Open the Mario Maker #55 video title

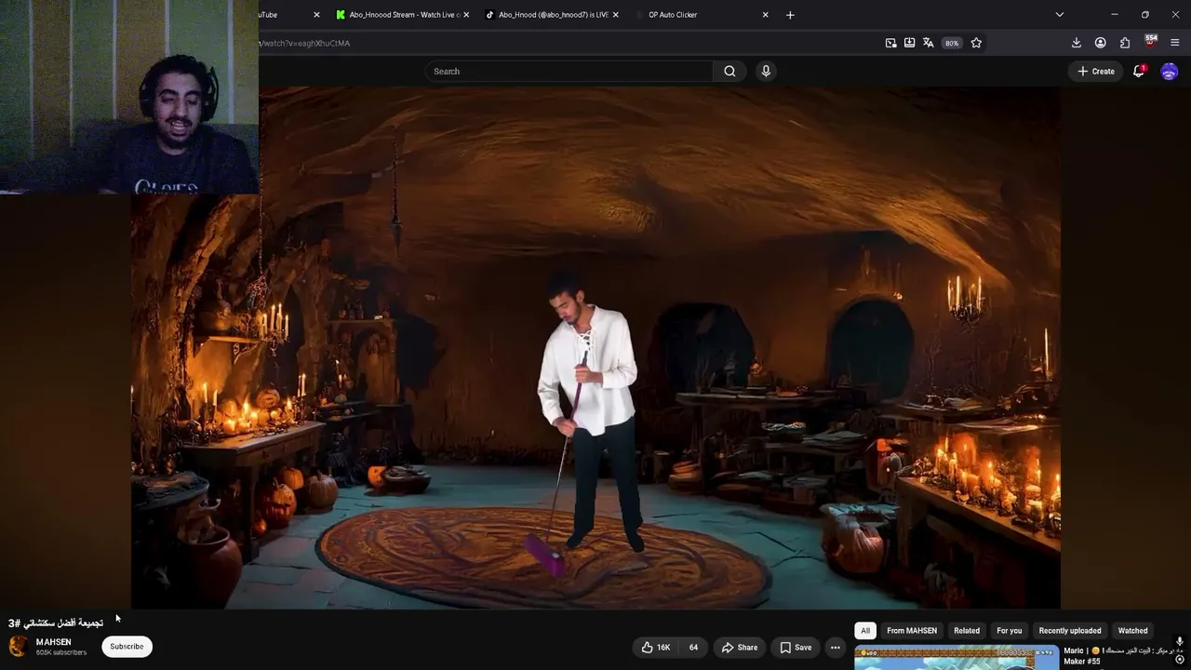pos(1121,656)
